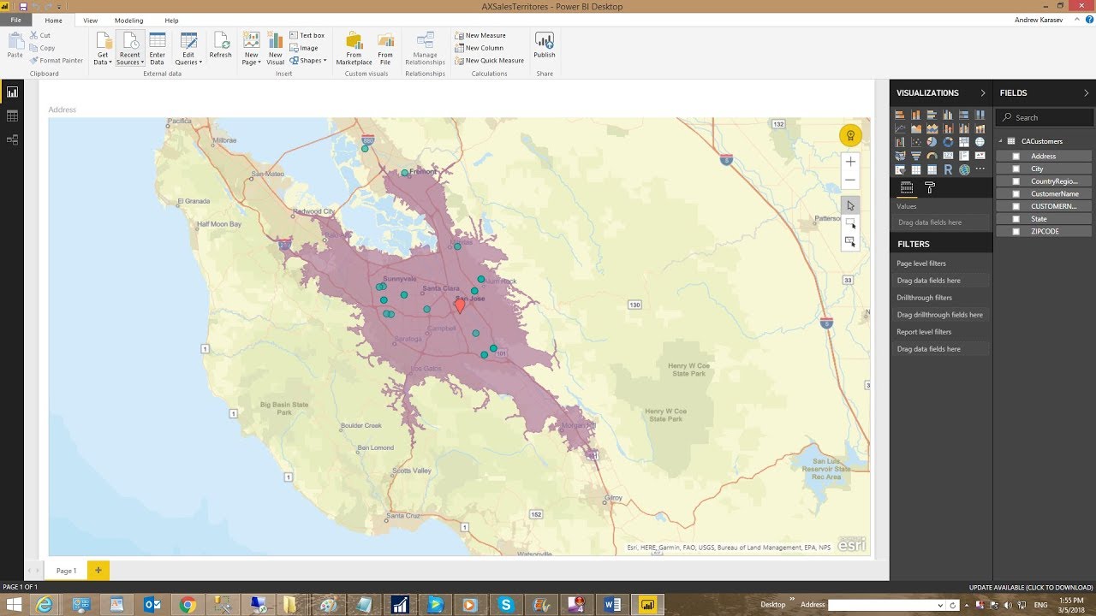Switch to the View ribbon tab

point(90,20)
